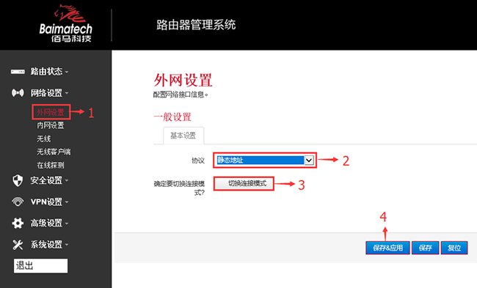The height and width of the screenshot is (288, 477).
Task: Click the 切换连接模式 button
Action: point(244,183)
